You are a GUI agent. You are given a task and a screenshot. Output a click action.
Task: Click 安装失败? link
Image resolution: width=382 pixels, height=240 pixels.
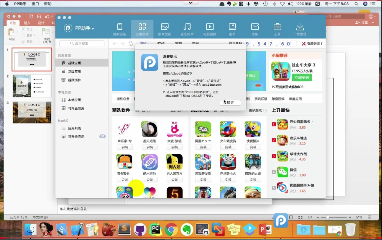pyautogui.click(x=312, y=43)
